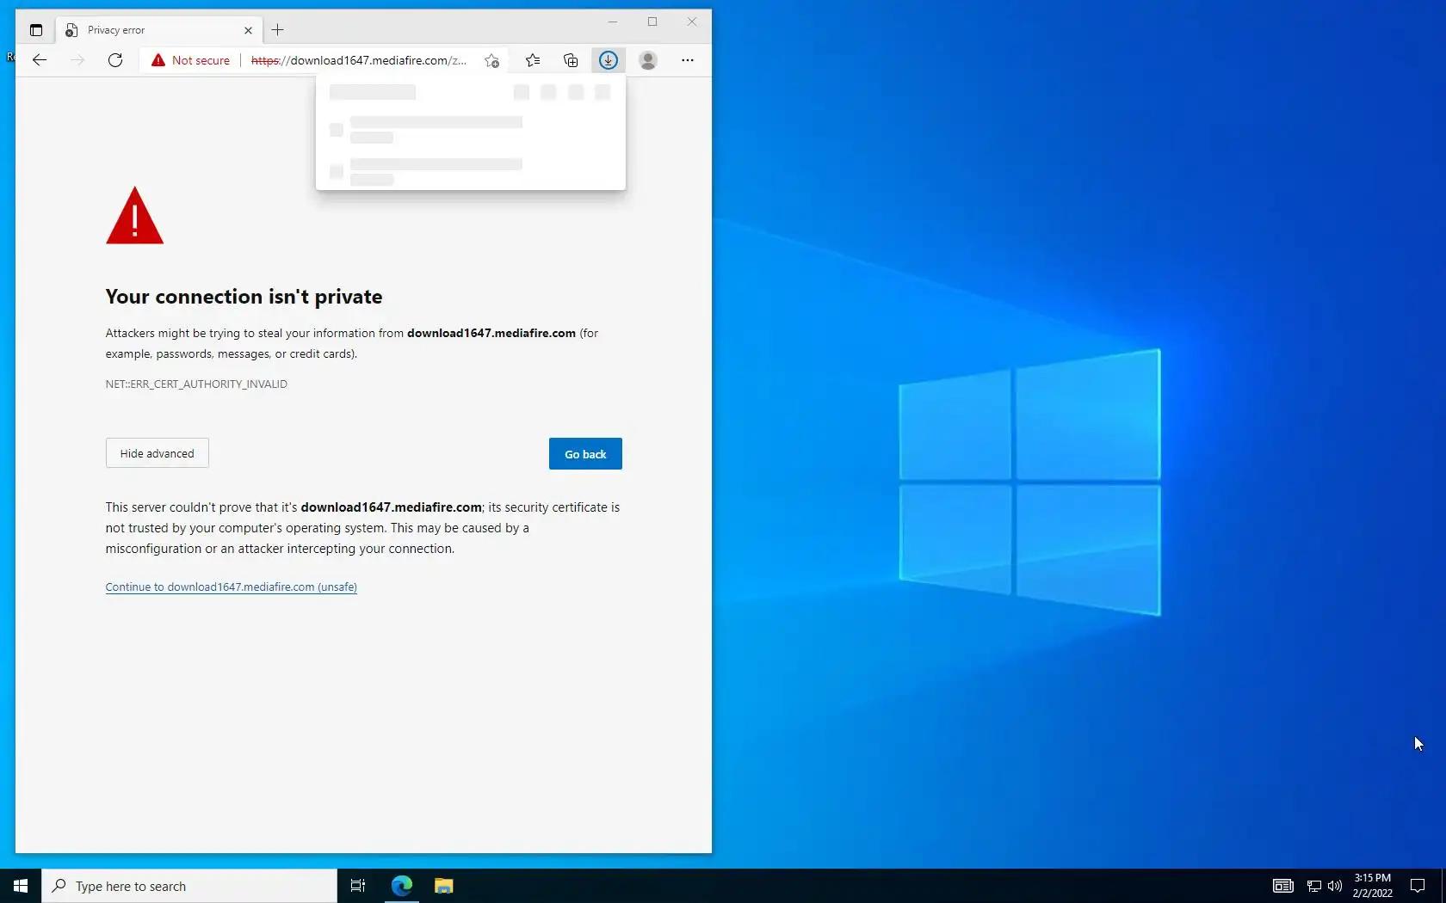The width and height of the screenshot is (1446, 903).
Task: Minimize the Edge browser window
Action: (x=613, y=22)
